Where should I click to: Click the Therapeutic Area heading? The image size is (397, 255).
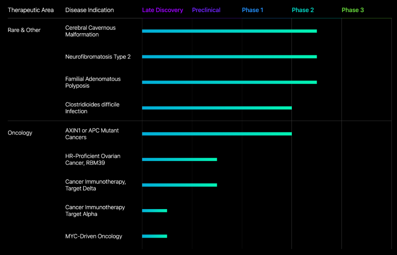(x=31, y=10)
